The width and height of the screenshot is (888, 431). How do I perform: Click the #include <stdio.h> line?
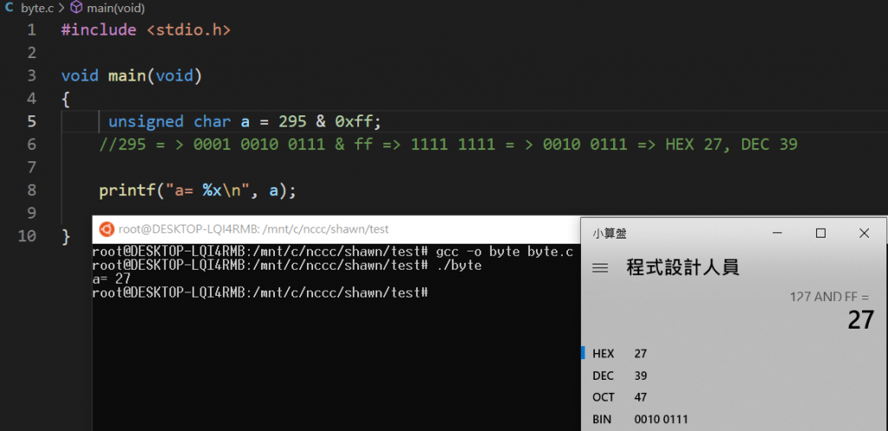coord(146,30)
